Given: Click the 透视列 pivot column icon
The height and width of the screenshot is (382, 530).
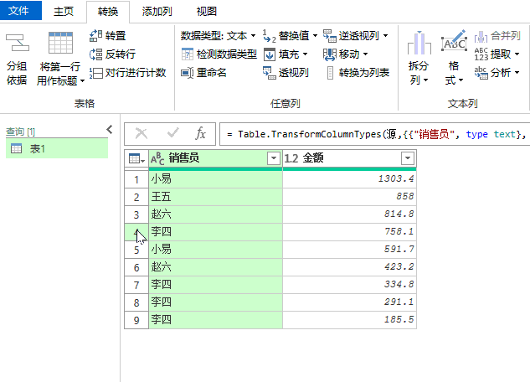Looking at the screenshot, I should 270,73.
